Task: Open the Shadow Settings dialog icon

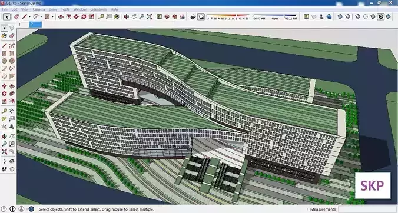Action: tap(193, 16)
